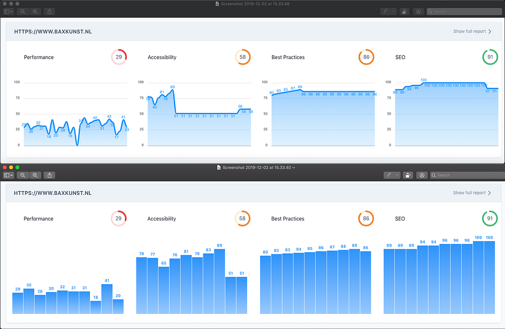Click document icon beside Screenshot 15.33.40 title
This screenshot has width=505, height=329.
click(219, 168)
